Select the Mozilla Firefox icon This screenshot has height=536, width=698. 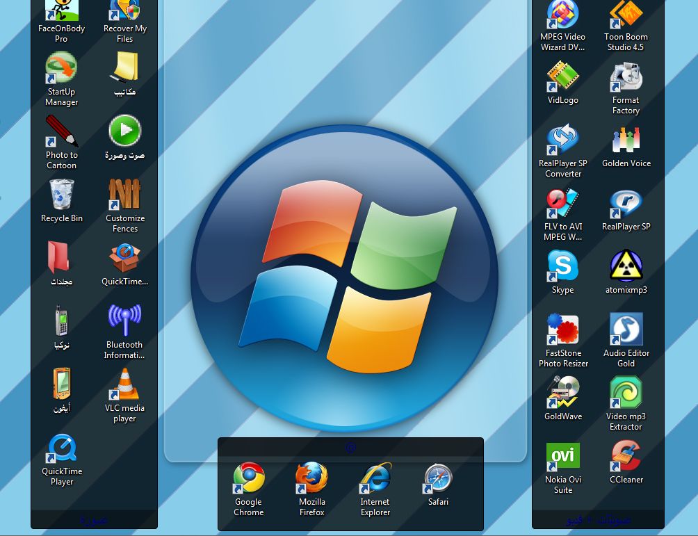pos(311,478)
